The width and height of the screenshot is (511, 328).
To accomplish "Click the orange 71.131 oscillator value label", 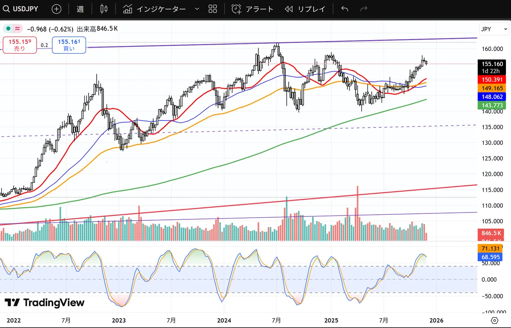I will click(490, 248).
